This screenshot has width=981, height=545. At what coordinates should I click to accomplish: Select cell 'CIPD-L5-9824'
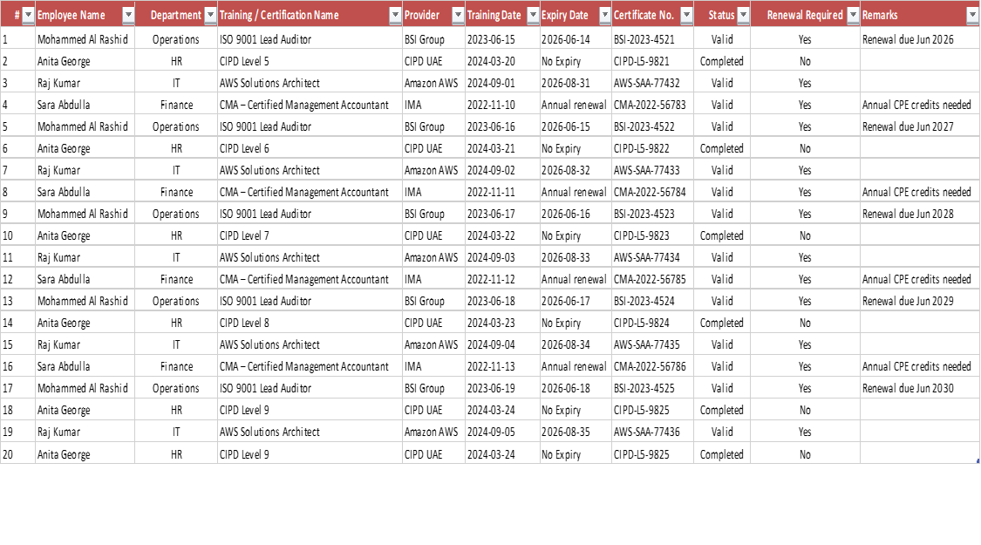(652, 323)
